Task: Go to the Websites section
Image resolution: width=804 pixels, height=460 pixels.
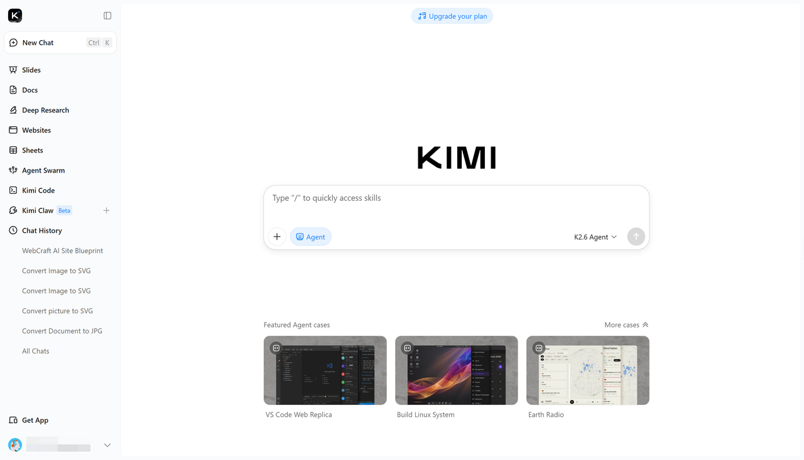Action: click(60, 130)
